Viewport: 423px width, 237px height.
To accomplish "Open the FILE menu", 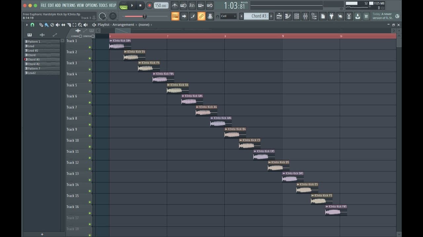I will 44,5.
